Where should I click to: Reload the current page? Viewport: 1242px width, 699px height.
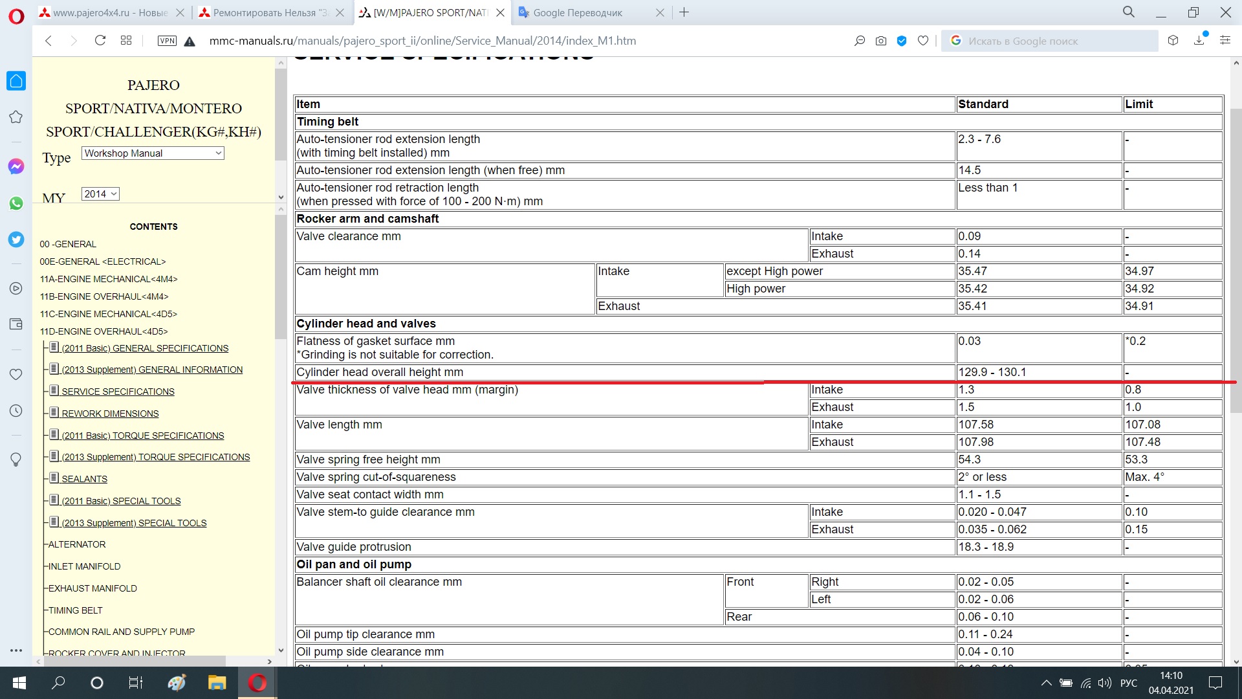[x=100, y=41]
